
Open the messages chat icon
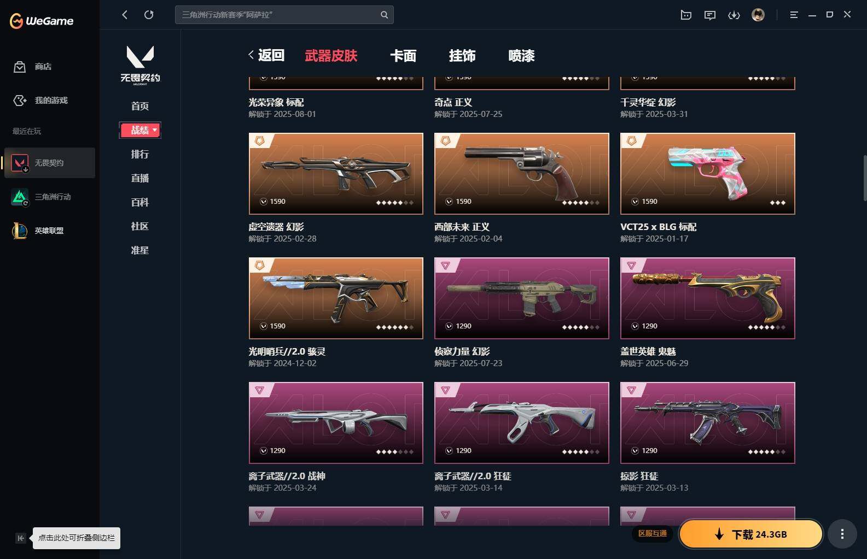pos(710,15)
